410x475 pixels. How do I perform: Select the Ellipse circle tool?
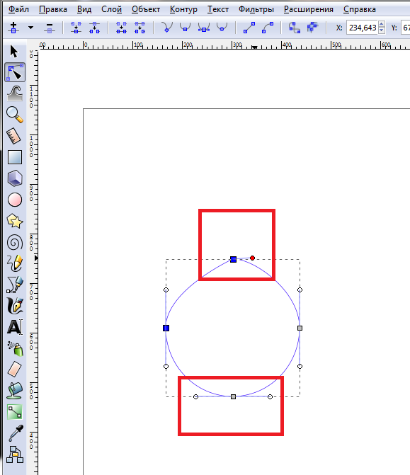[15, 200]
